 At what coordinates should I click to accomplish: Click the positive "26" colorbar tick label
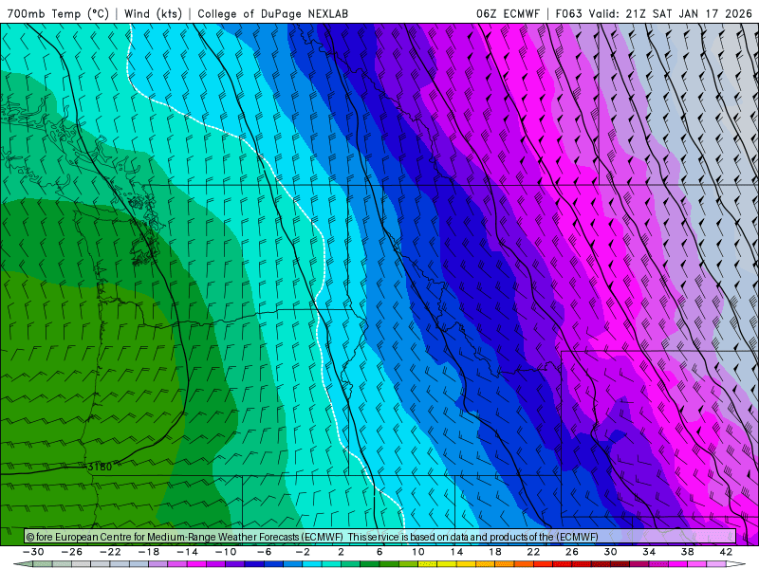point(572,552)
